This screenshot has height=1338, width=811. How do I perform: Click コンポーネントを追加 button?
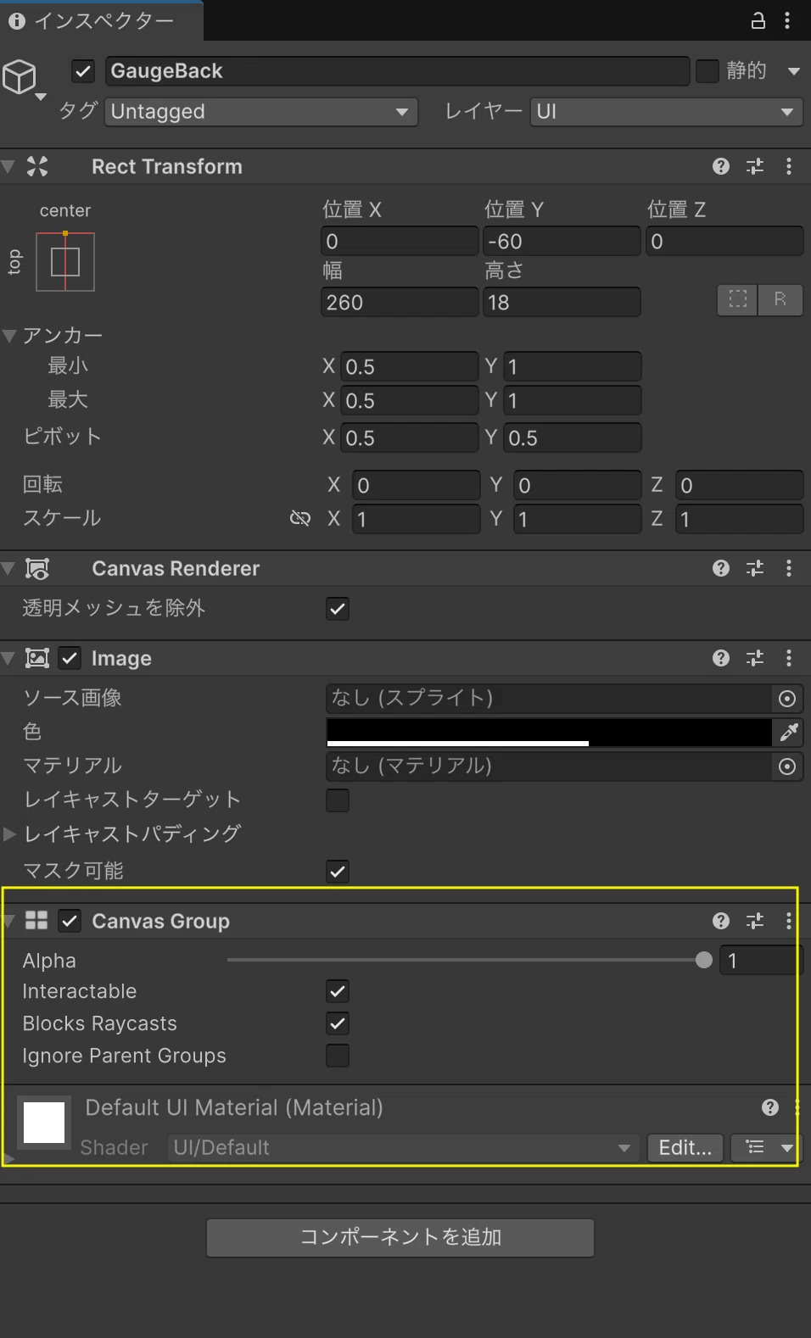point(400,1238)
